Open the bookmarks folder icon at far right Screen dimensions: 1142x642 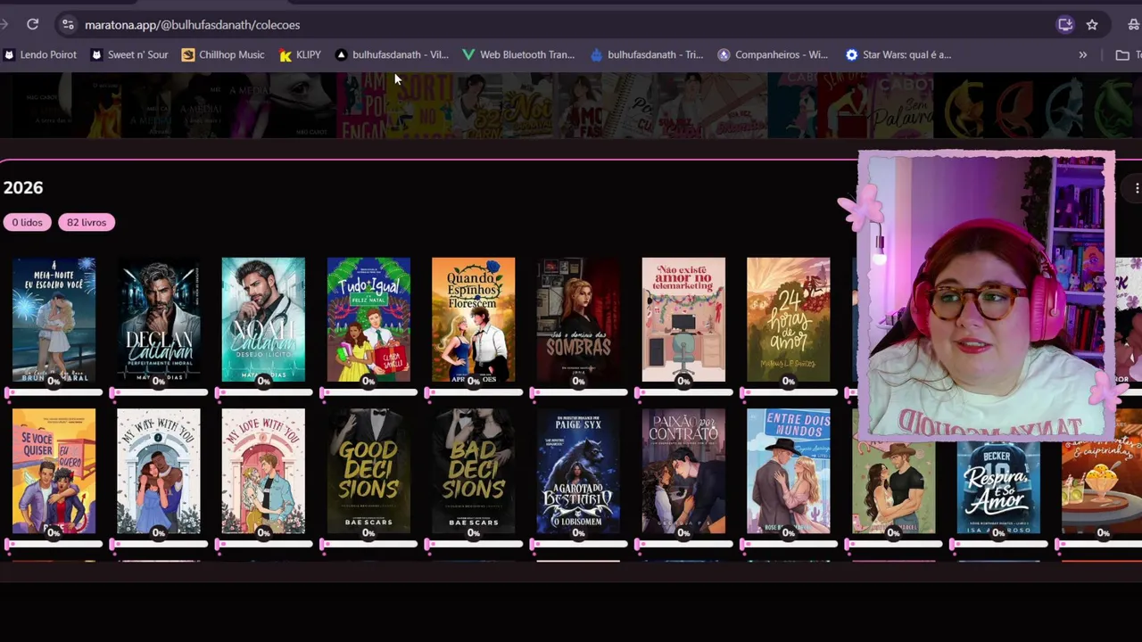(1122, 54)
